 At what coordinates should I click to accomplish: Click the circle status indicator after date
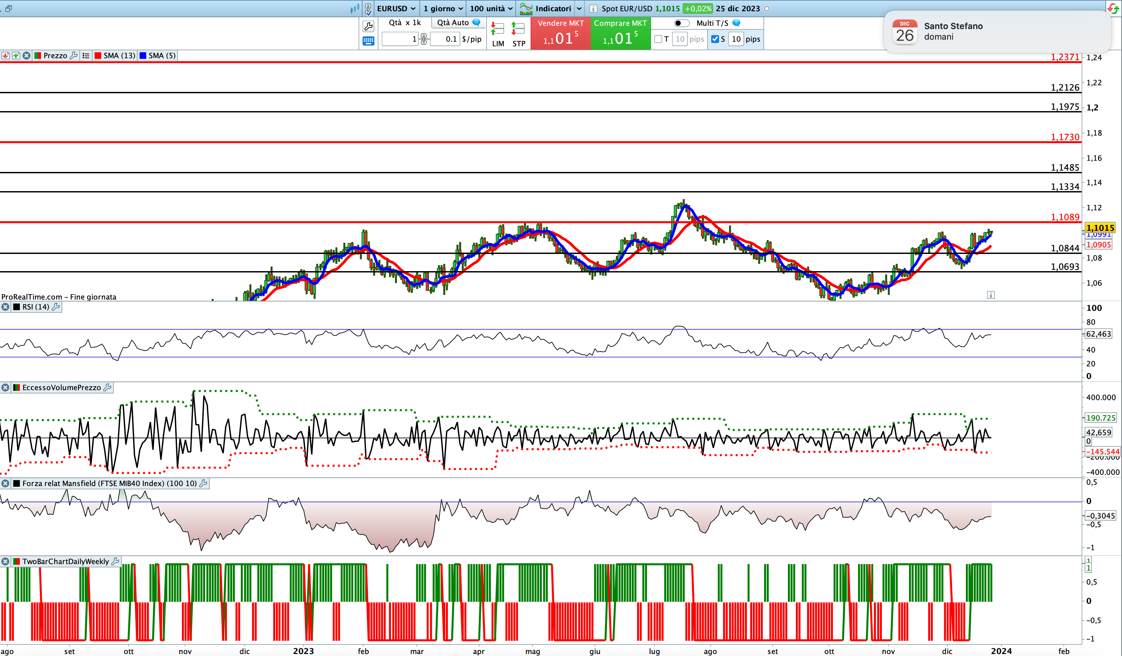click(x=767, y=9)
